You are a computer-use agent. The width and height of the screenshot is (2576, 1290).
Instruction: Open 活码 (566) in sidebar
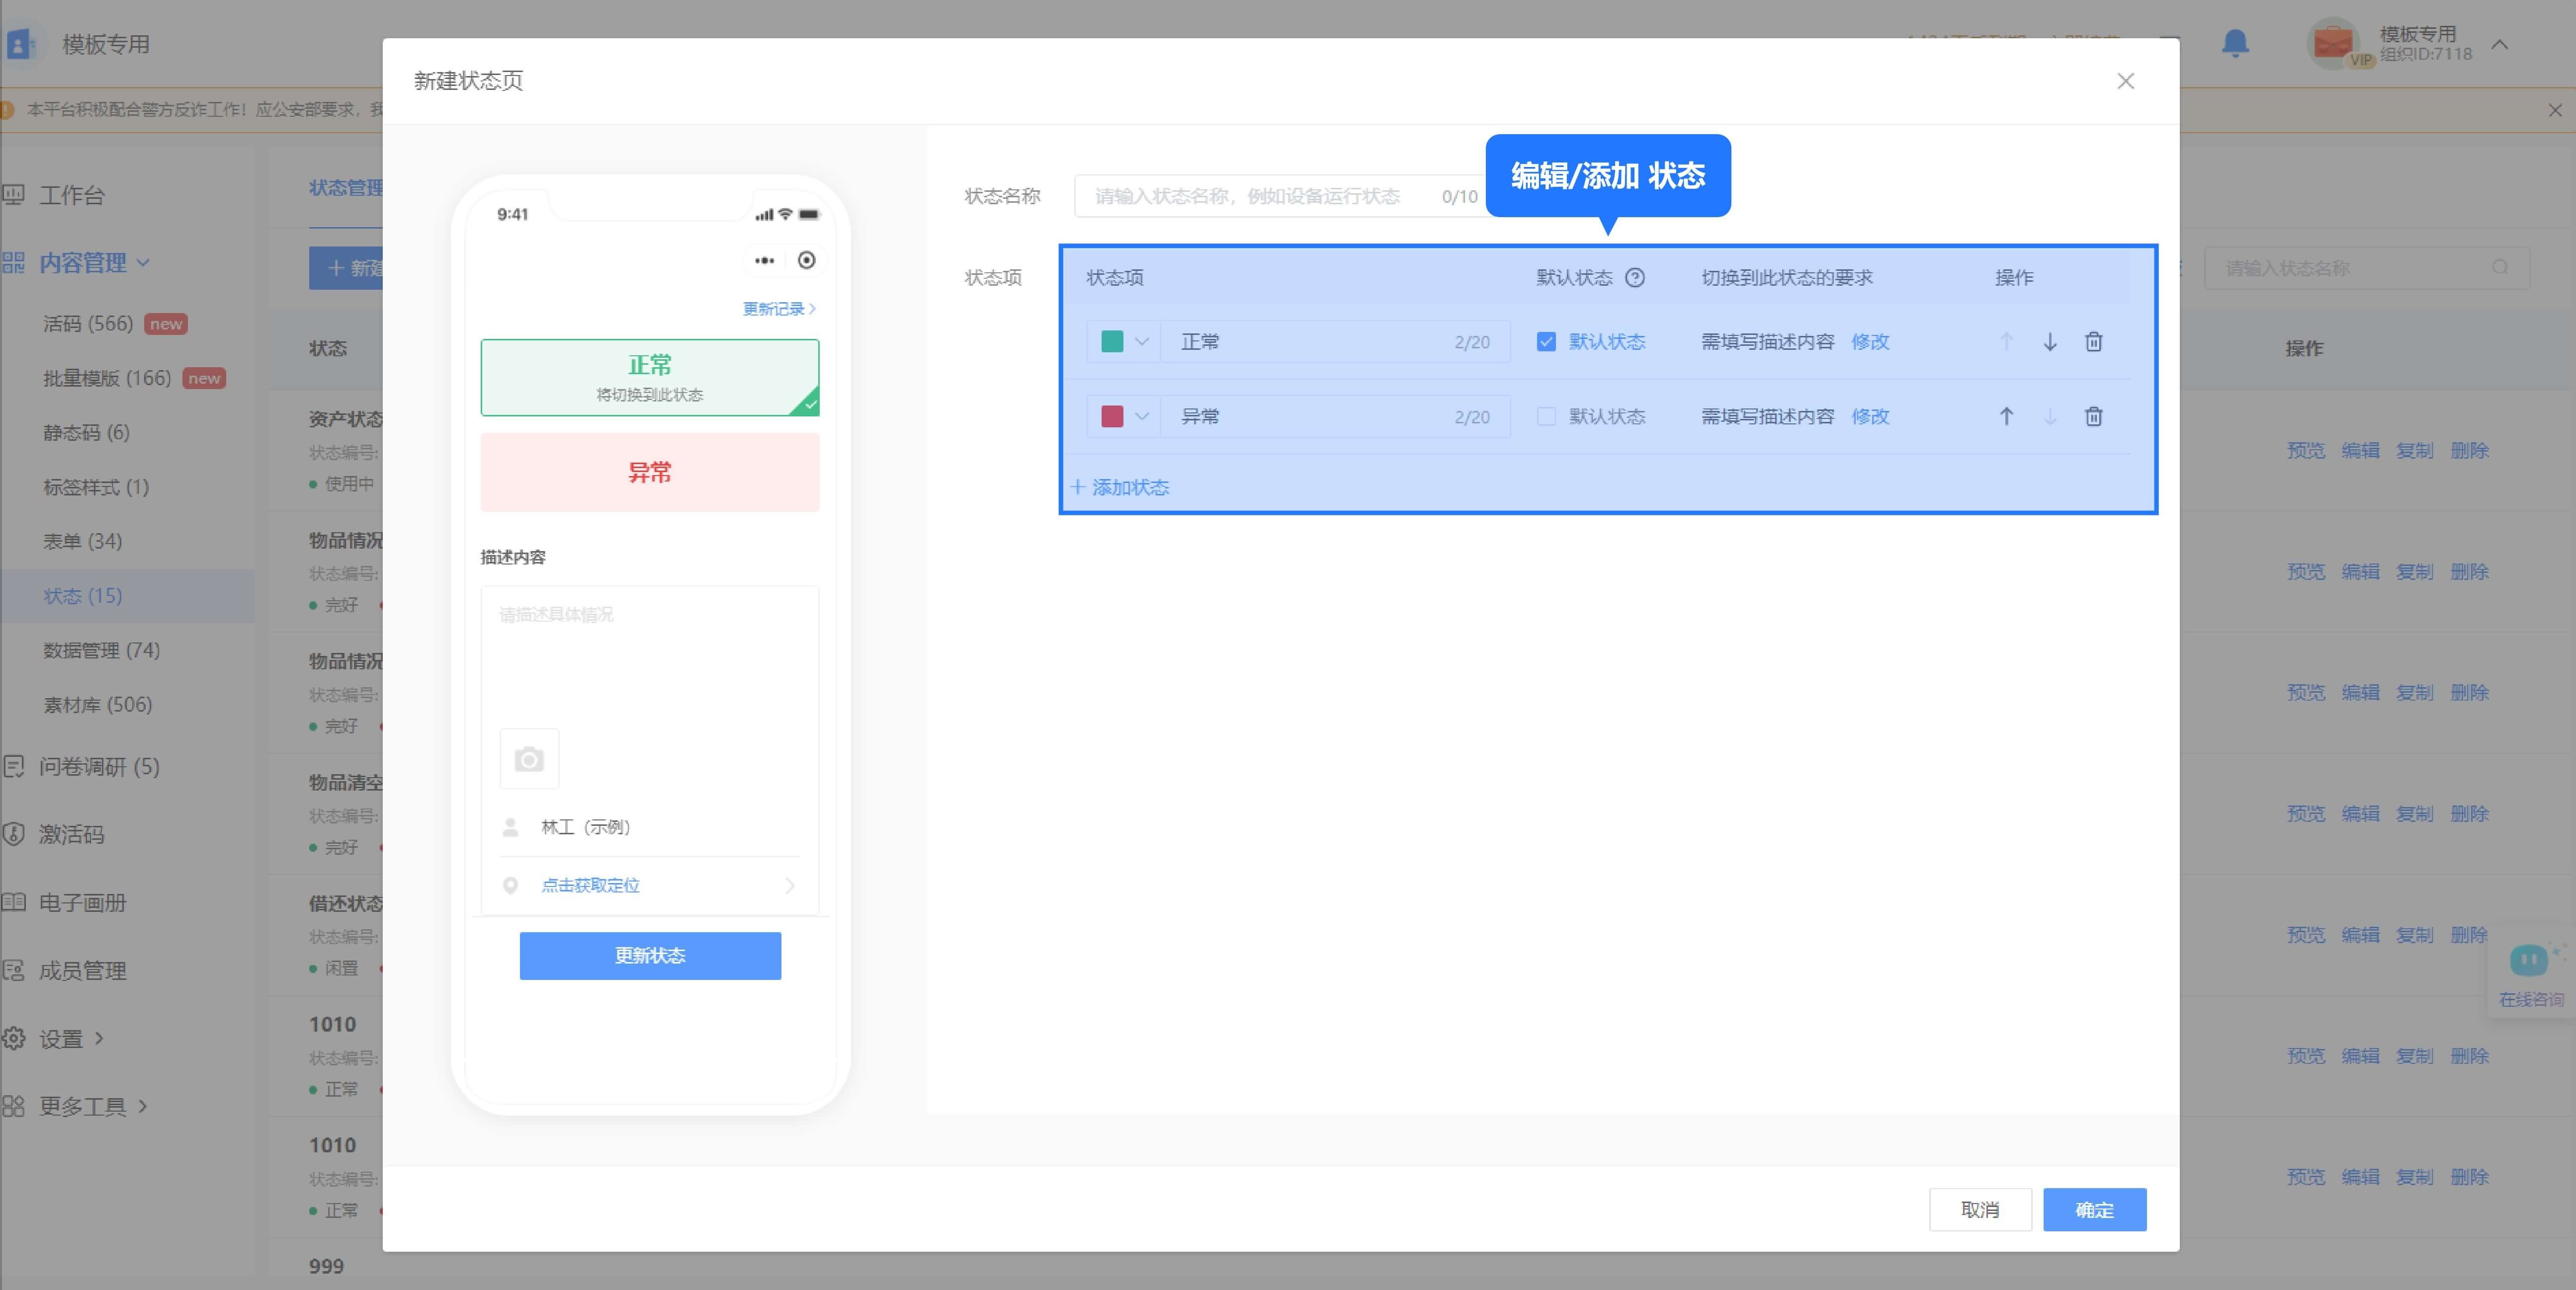click(x=88, y=324)
